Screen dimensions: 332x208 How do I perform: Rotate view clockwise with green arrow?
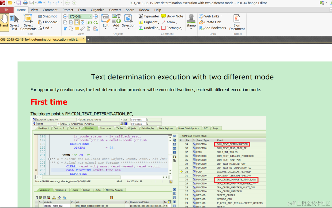[x=96, y=22]
